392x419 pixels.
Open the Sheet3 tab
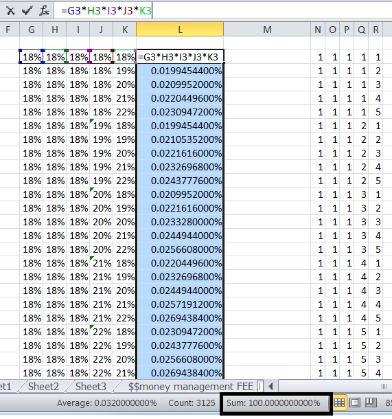pyautogui.click(x=91, y=387)
